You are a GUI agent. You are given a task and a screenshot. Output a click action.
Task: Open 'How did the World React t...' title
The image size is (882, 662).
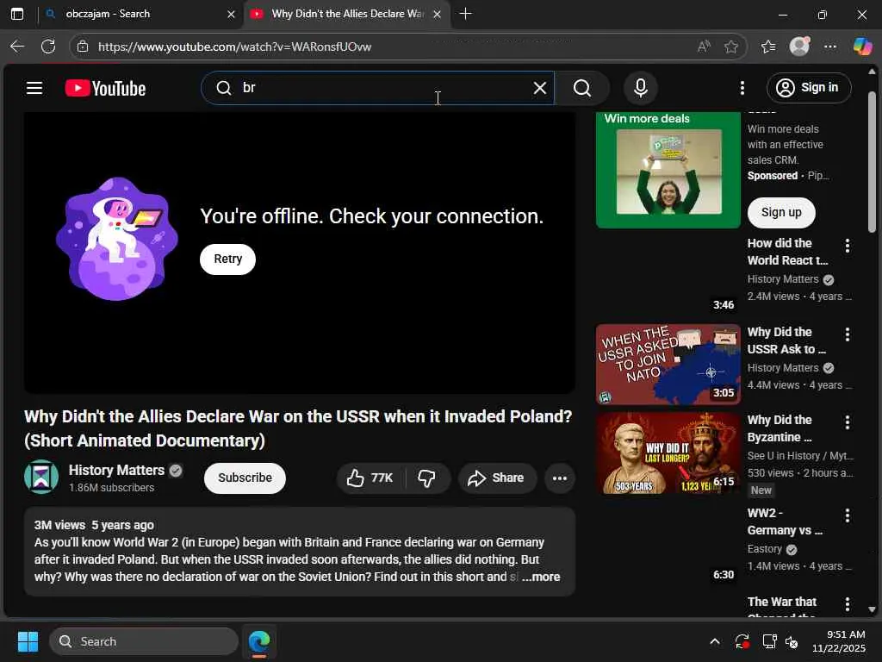pos(787,252)
